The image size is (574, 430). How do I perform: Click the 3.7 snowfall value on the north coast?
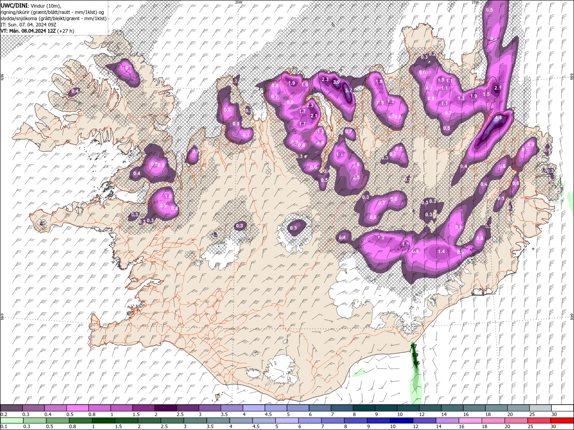click(x=348, y=90)
